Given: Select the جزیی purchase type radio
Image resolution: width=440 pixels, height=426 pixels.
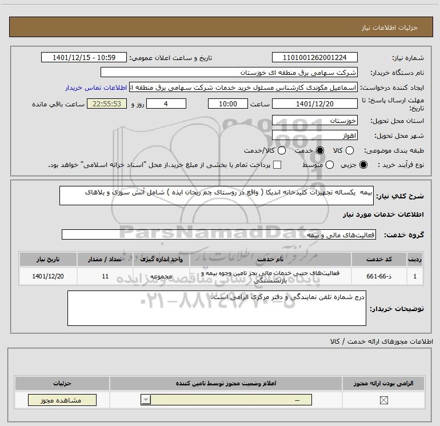Looking at the screenshot, I should 363,165.
